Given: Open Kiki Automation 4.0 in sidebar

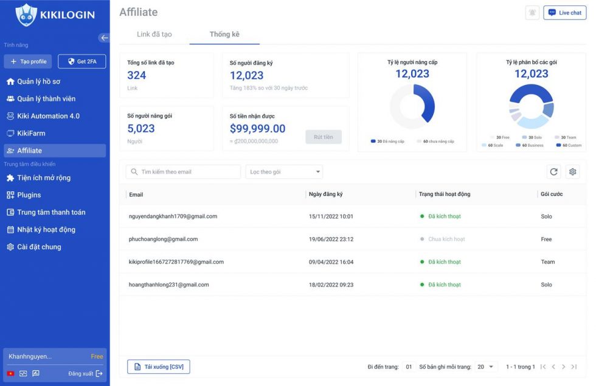Looking at the screenshot, I should pos(48,116).
